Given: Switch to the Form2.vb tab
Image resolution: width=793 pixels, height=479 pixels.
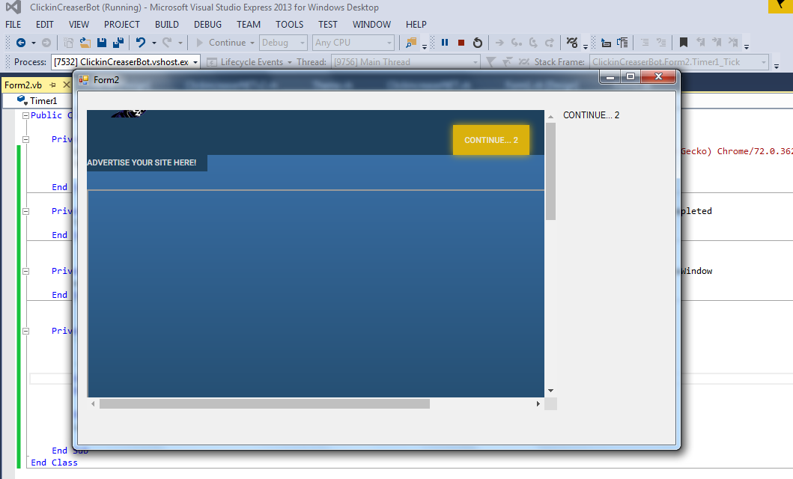Looking at the screenshot, I should [x=23, y=85].
